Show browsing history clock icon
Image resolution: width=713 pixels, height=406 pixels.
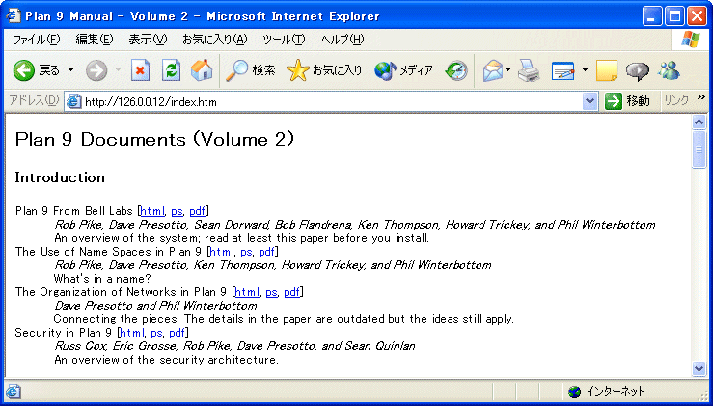pos(456,70)
